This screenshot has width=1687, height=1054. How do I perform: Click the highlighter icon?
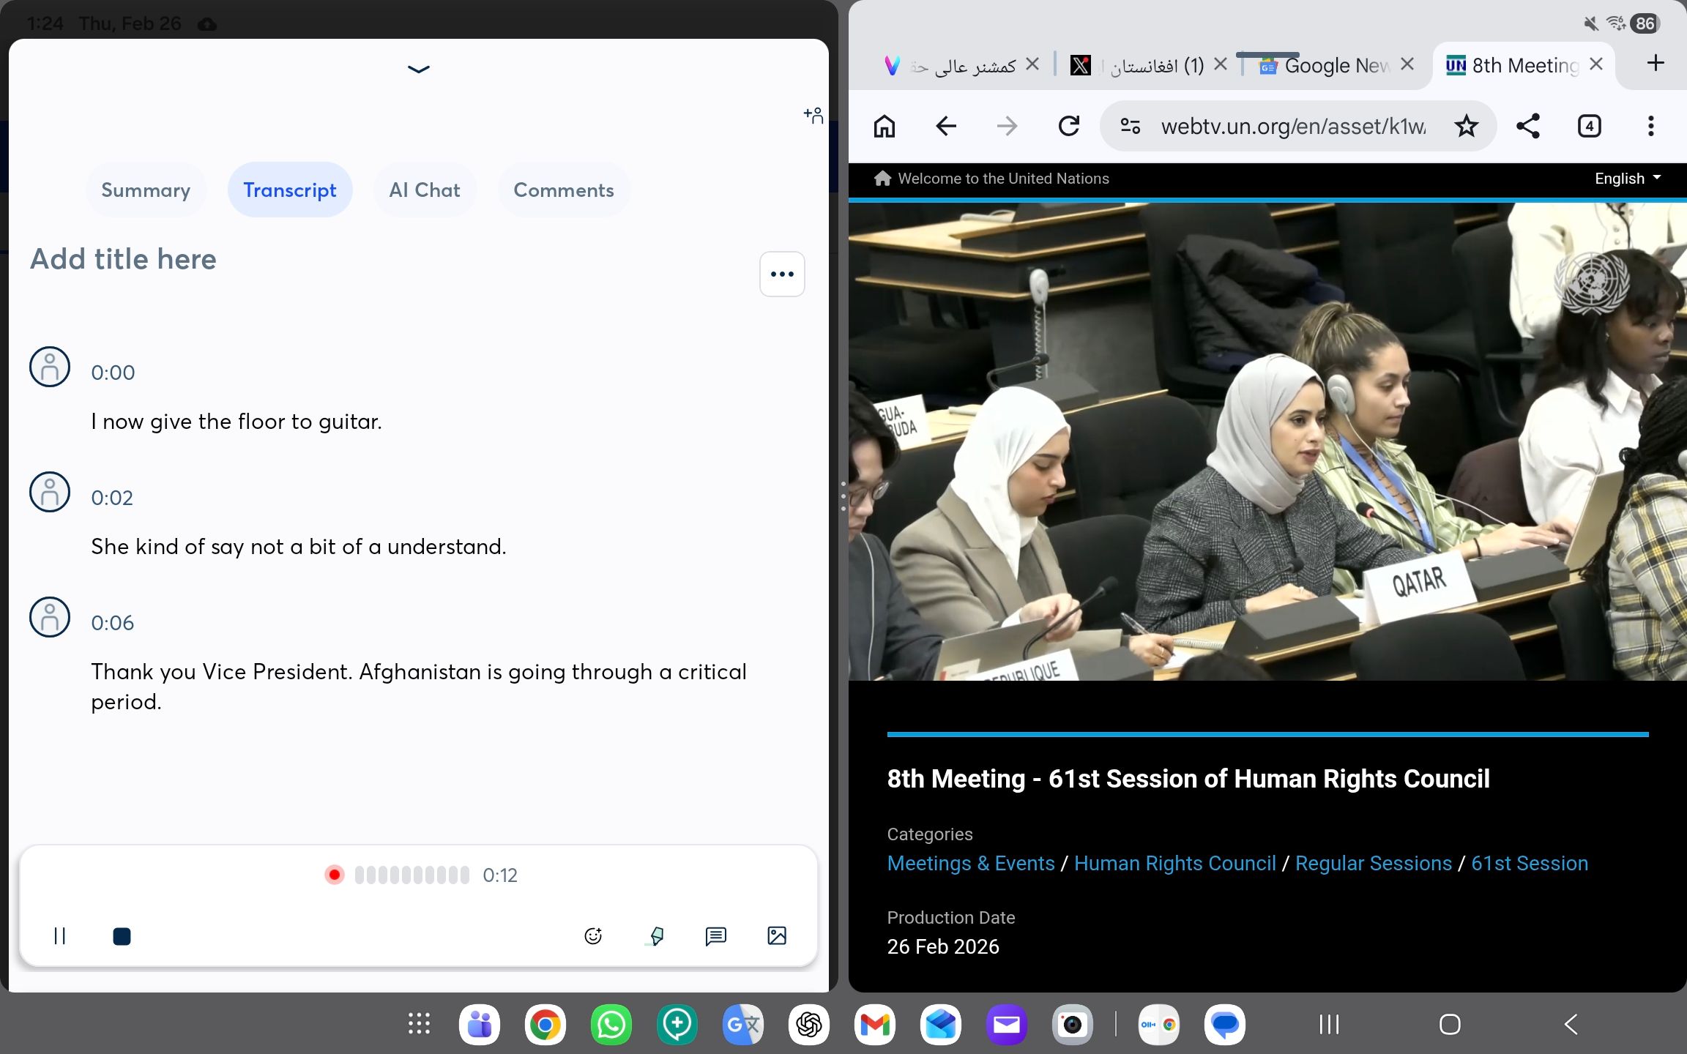coord(657,936)
